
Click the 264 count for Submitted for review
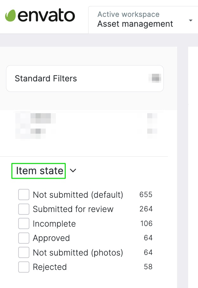146,209
